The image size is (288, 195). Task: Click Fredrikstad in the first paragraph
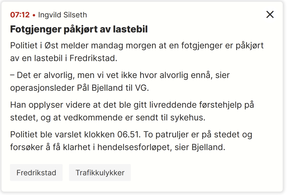pos(93,58)
